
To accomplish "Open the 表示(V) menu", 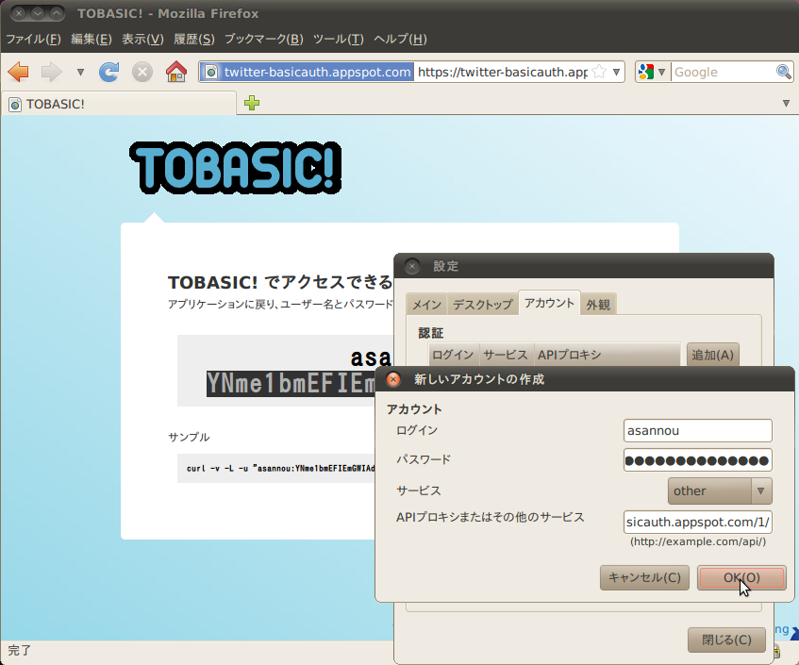I will [142, 40].
